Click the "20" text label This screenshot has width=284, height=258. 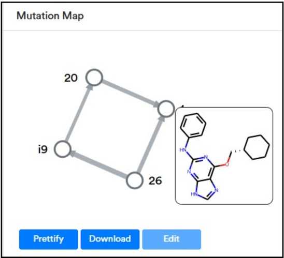(x=71, y=78)
